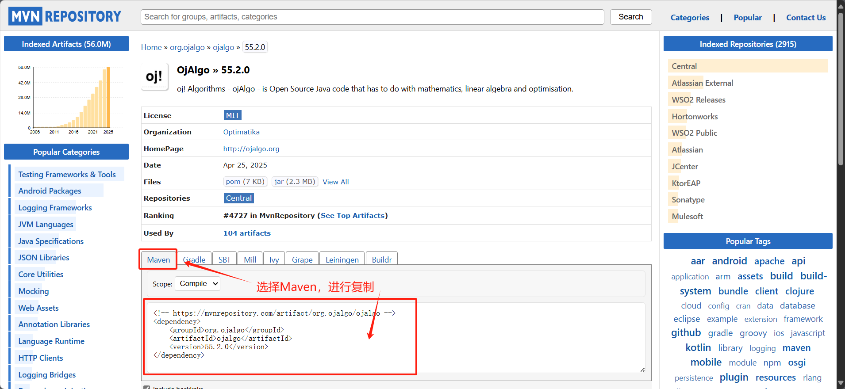Screen dimensions: 845x389
Task: Open JSON Libraries category
Action: coord(44,258)
